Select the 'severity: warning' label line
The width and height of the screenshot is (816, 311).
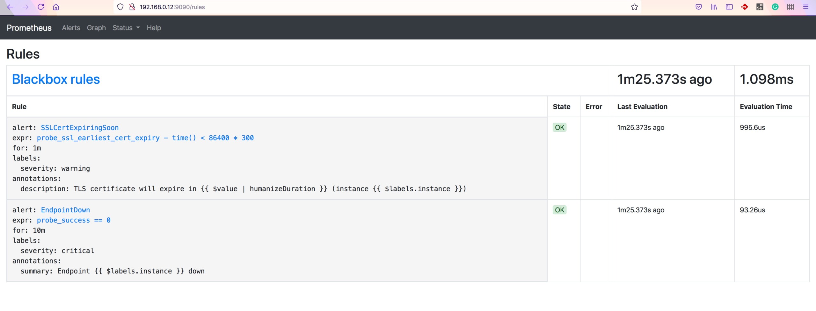point(55,168)
